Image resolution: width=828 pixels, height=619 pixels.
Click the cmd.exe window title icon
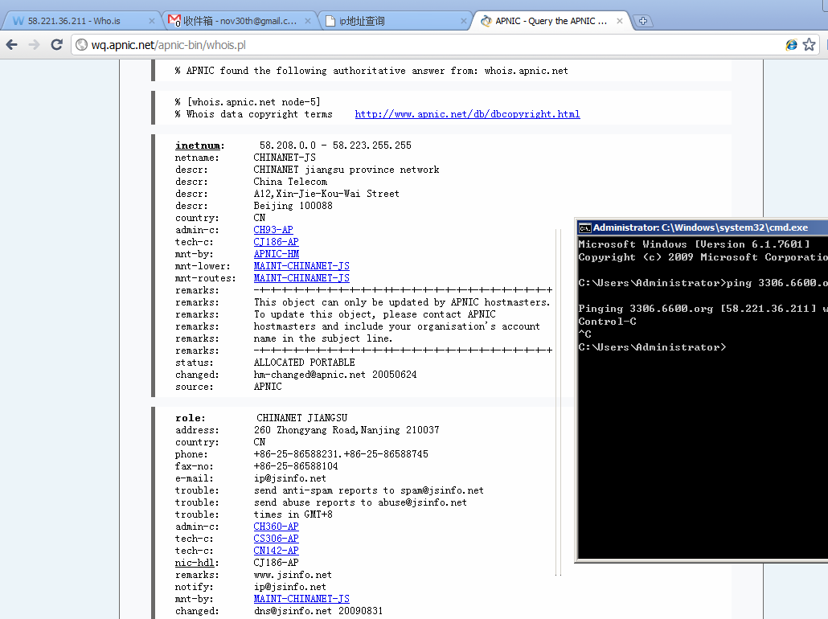point(584,228)
